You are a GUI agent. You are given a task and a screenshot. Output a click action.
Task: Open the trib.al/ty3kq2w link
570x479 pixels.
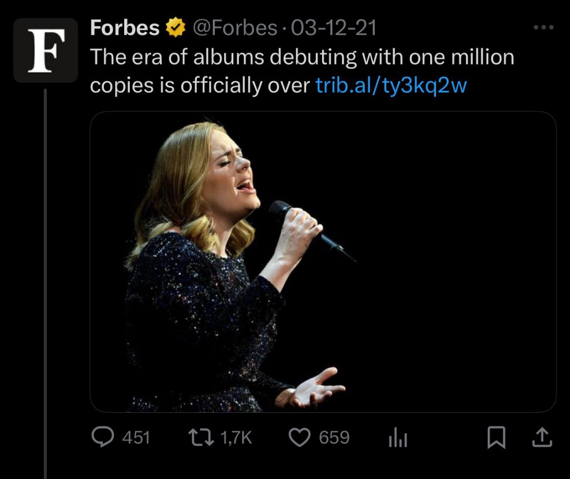(x=391, y=85)
